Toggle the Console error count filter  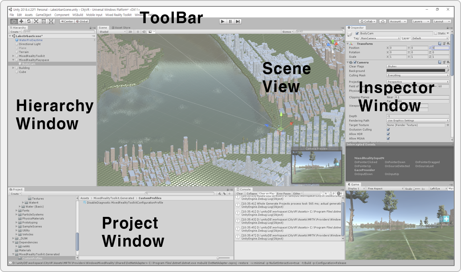pyautogui.click(x=340, y=193)
